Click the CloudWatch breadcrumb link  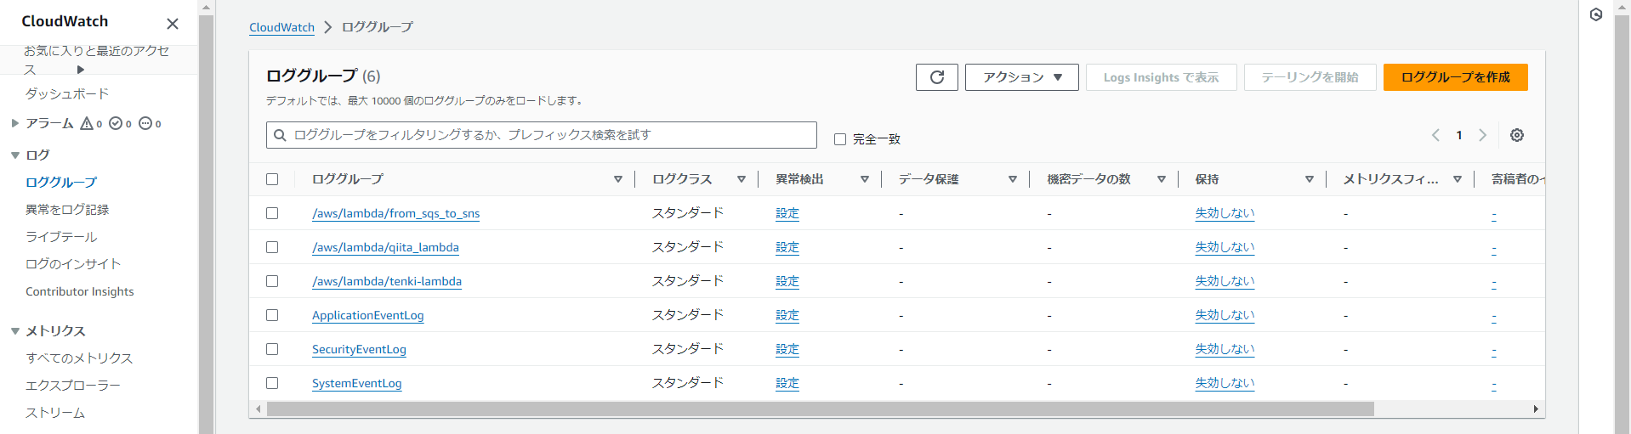pyautogui.click(x=281, y=27)
